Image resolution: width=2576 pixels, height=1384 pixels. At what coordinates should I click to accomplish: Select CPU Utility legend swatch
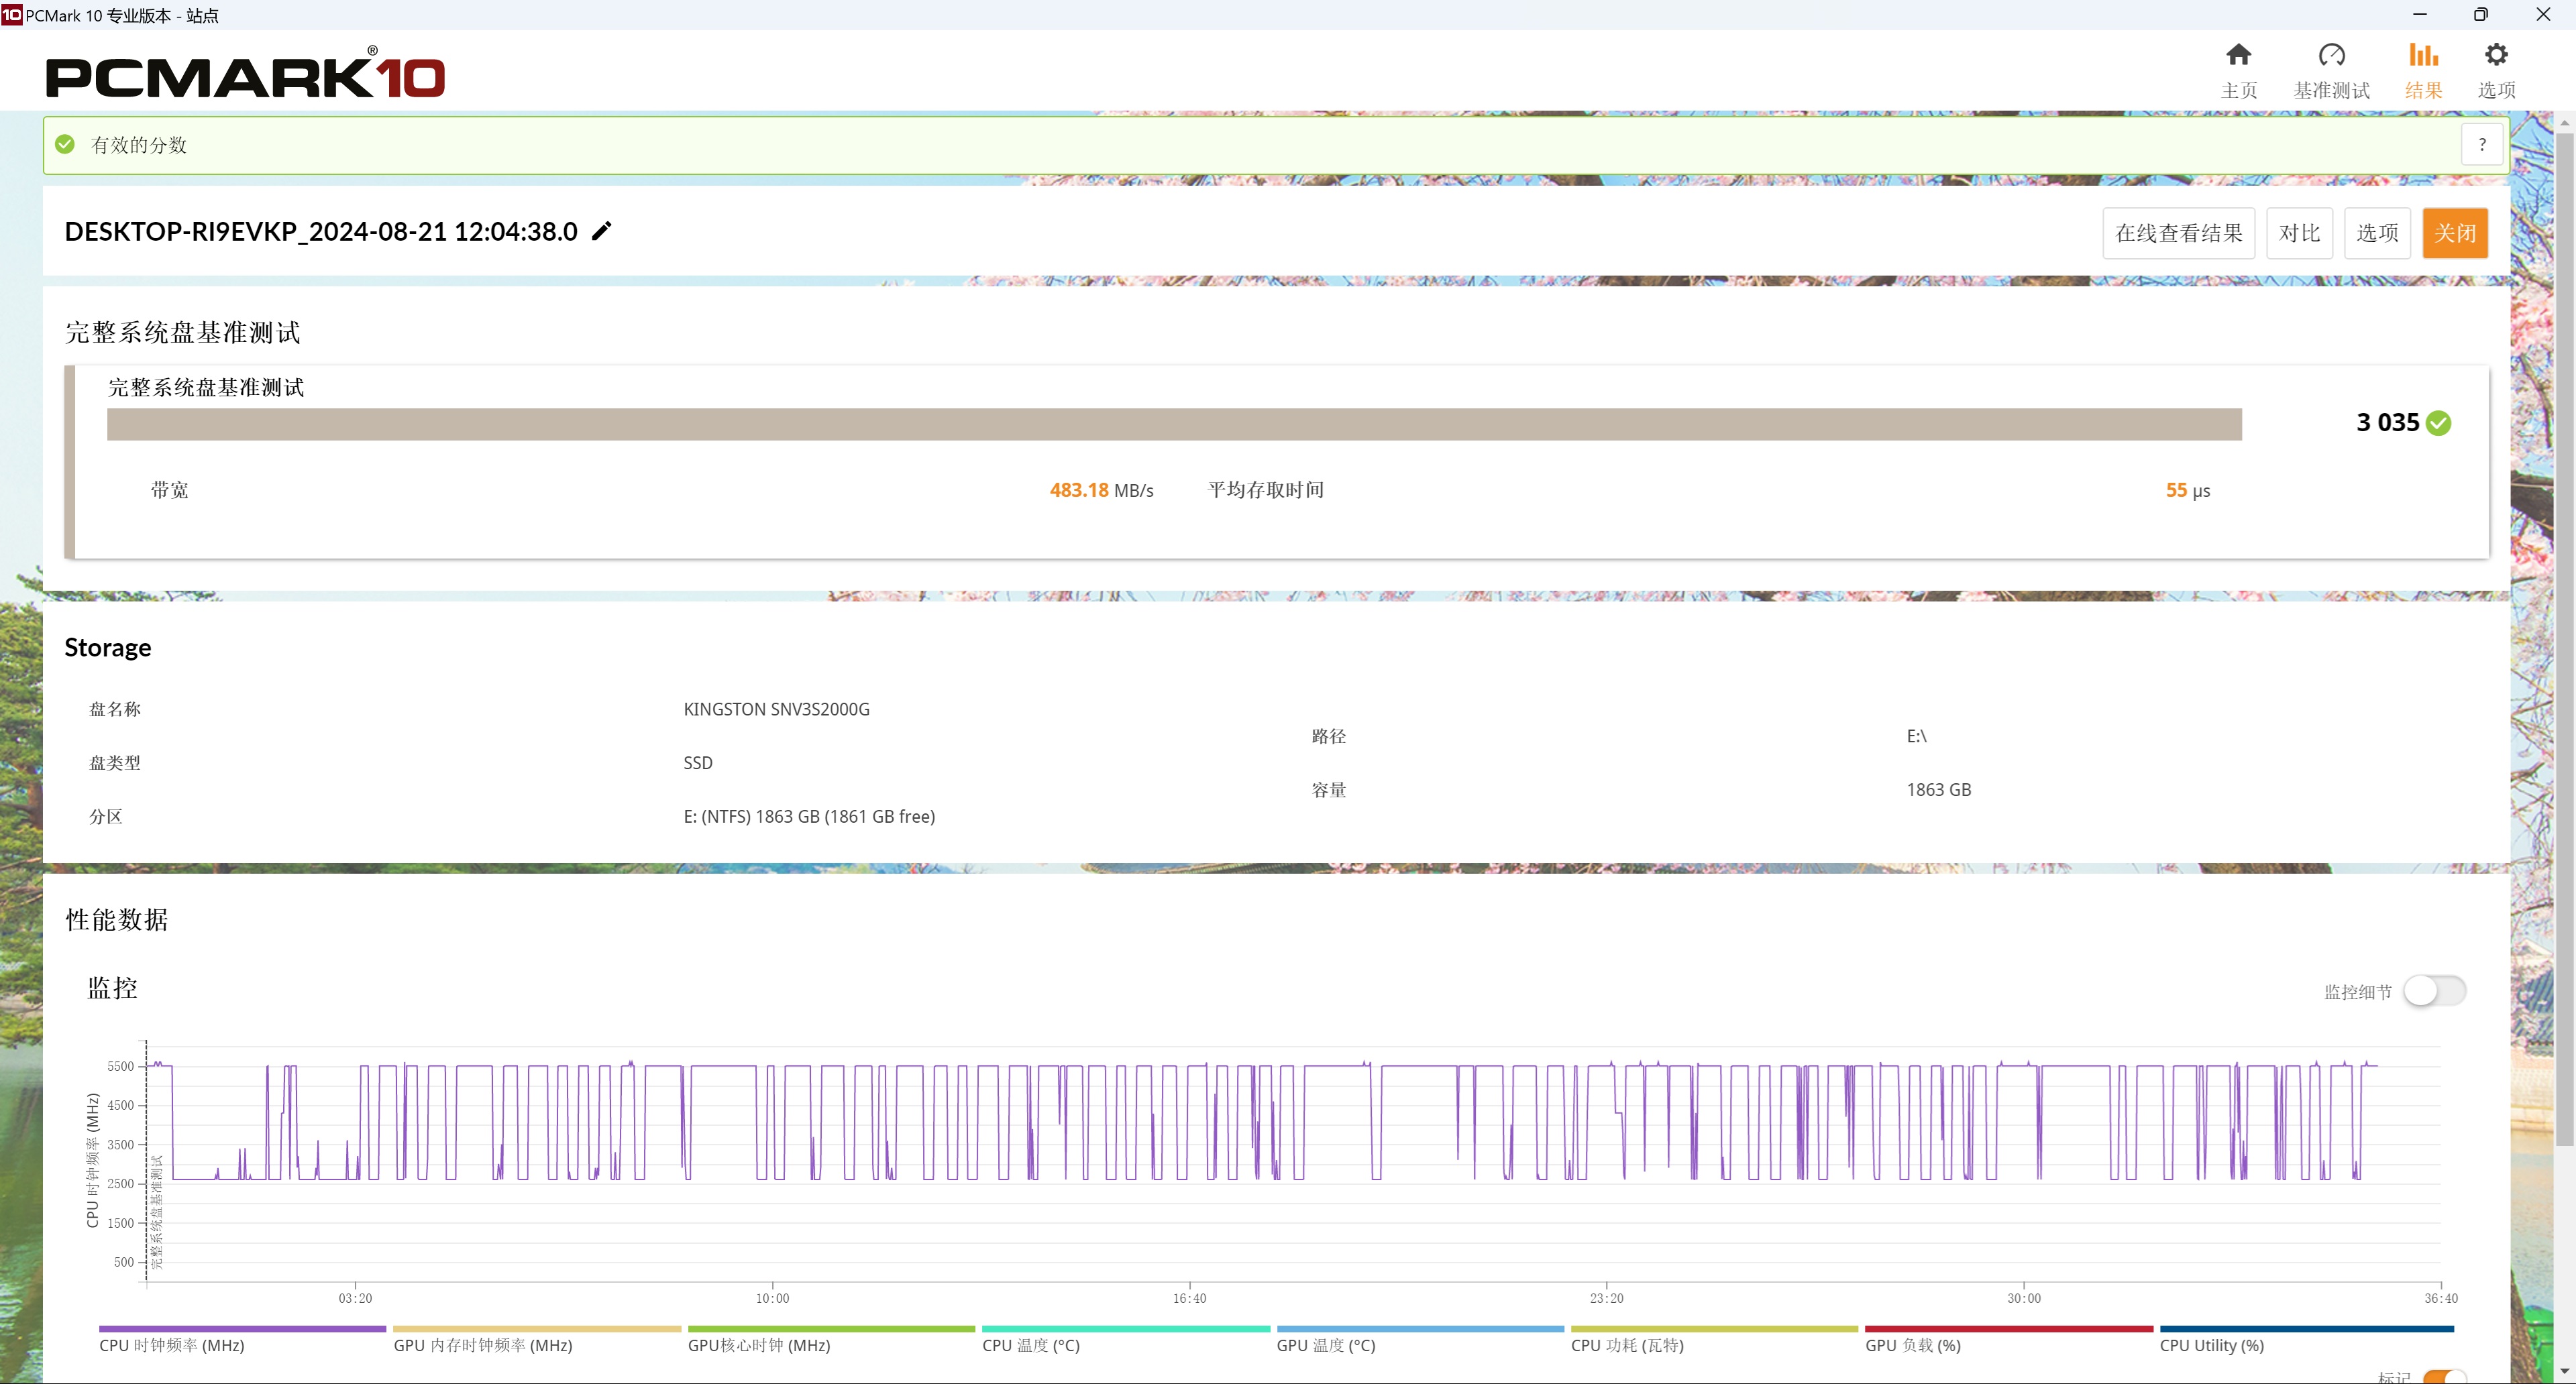tap(2307, 1329)
